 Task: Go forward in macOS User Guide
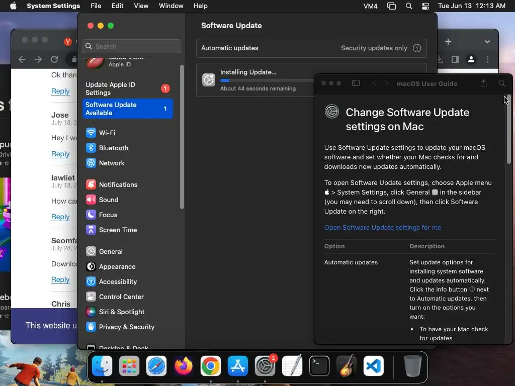point(387,83)
